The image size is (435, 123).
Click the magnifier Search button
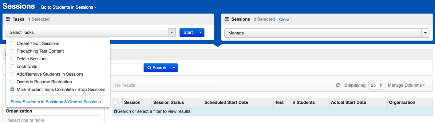tap(156, 68)
